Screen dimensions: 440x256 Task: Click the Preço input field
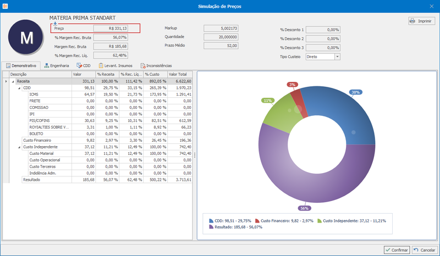[111, 29]
